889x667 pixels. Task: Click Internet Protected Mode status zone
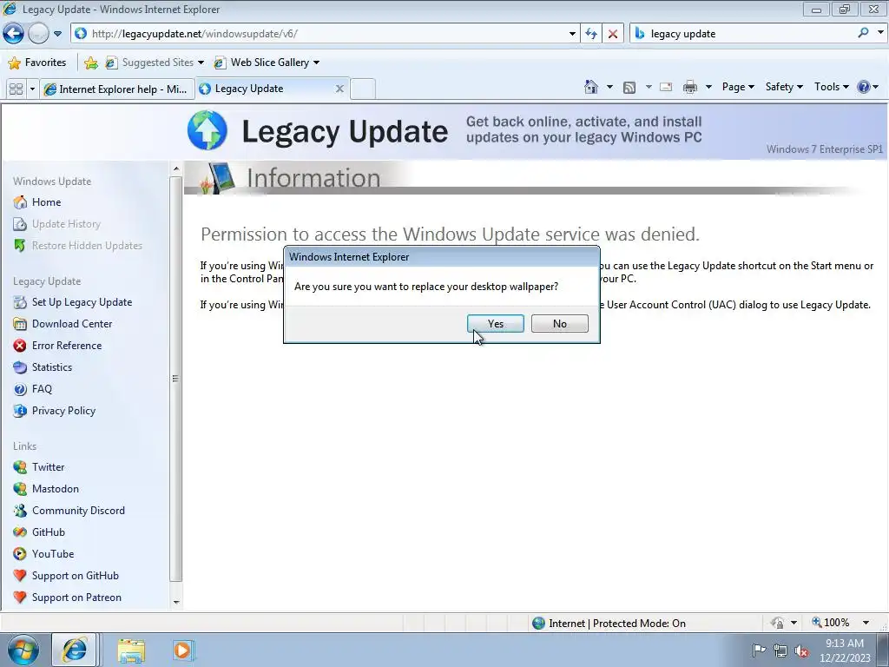(609, 624)
